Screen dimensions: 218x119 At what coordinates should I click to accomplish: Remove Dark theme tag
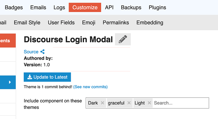point(102,103)
